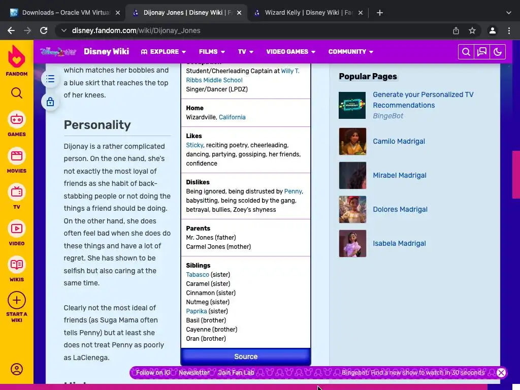The image size is (520, 390).
Task: Click the Disney Wiki logo image
Action: click(58, 52)
